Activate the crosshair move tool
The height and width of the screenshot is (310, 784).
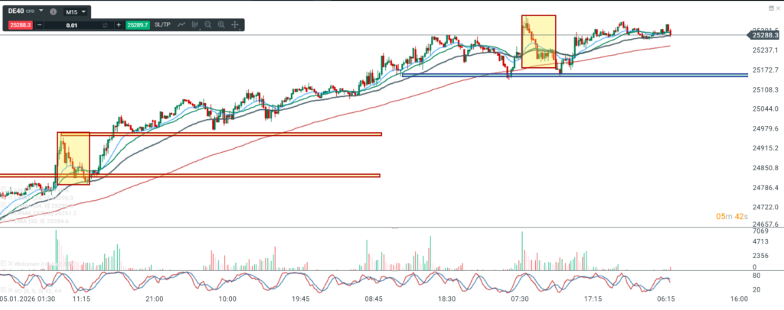point(235,25)
